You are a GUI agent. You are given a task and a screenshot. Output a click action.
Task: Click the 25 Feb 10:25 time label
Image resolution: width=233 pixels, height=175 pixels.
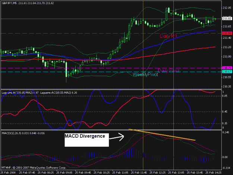[102, 173]
